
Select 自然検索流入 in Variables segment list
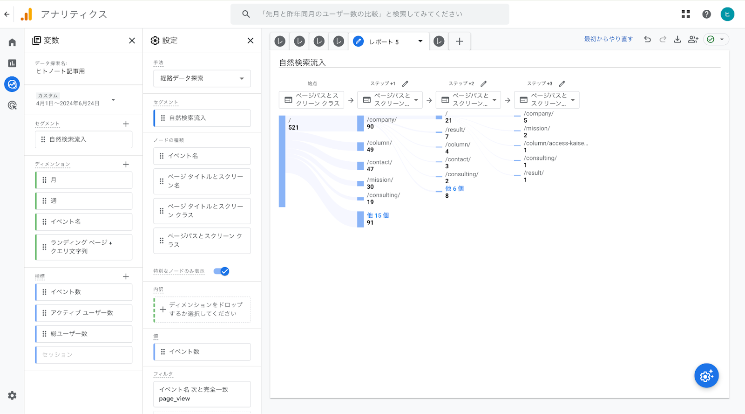tap(83, 139)
